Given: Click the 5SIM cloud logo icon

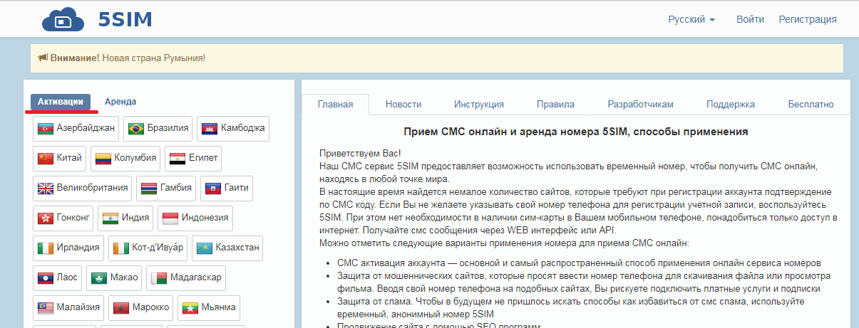Looking at the screenshot, I should [63, 20].
